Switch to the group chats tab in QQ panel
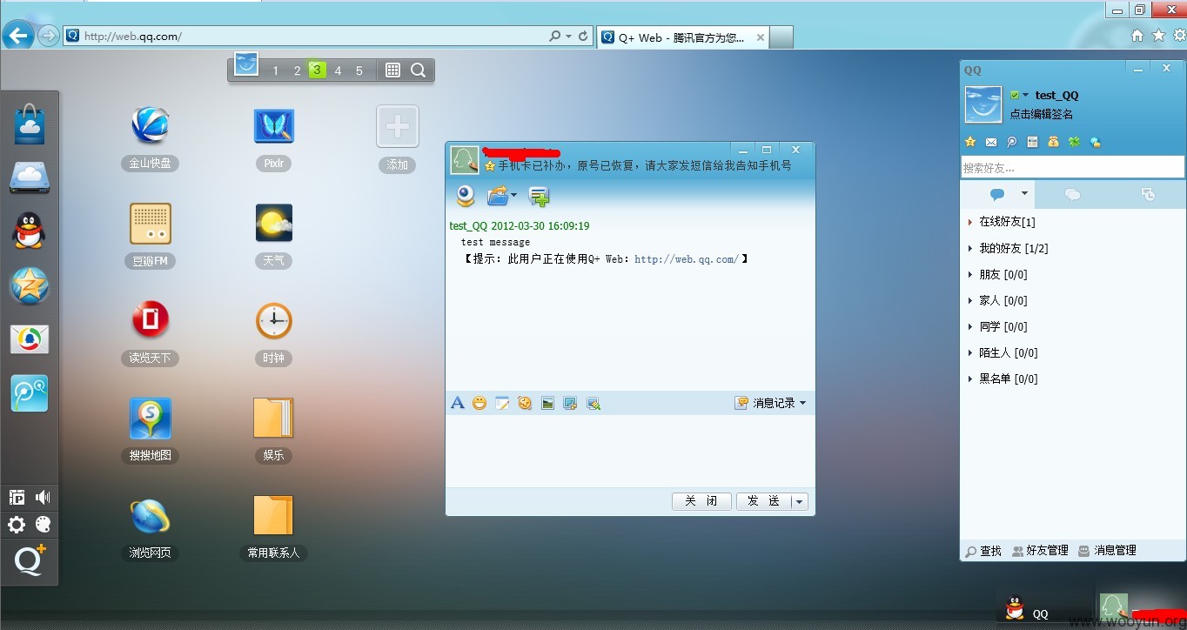 point(1073,194)
